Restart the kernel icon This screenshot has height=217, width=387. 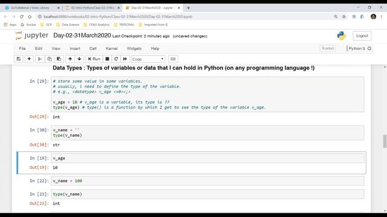pos(116,59)
